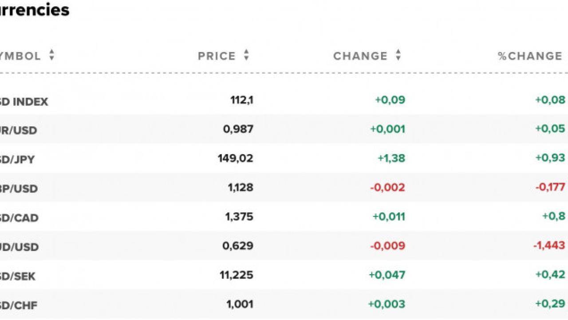Select the USD/CHF currency pair
This screenshot has height=320, width=568.
18,305
